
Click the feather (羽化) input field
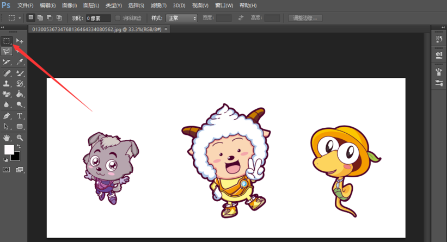[x=98, y=18]
